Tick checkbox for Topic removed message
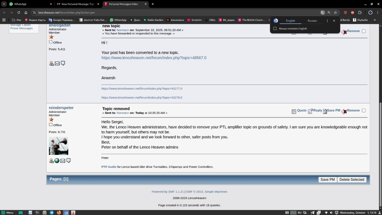Viewport: 382px width, 215px height. pos(364,111)
